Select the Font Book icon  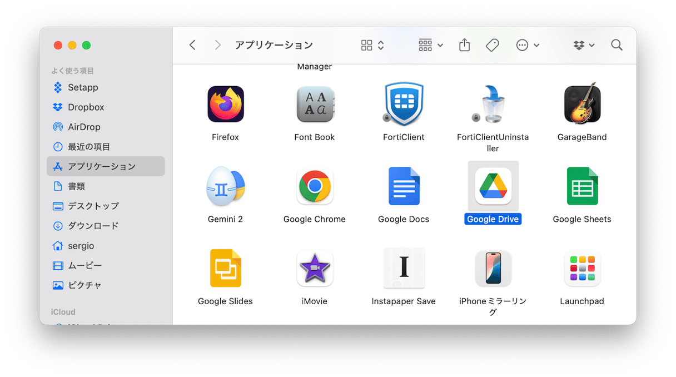pyautogui.click(x=315, y=104)
